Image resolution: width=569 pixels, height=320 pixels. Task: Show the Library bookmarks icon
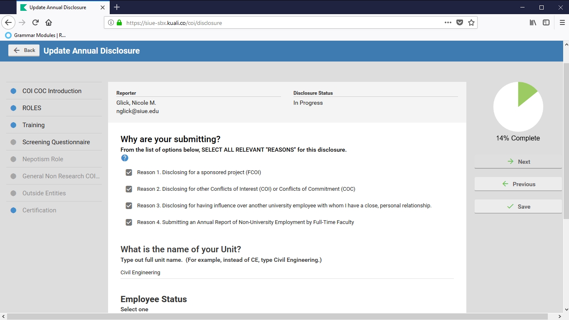click(533, 23)
